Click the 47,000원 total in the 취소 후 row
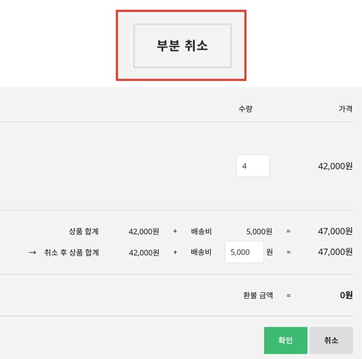The width and height of the screenshot is (362, 359). click(x=335, y=252)
